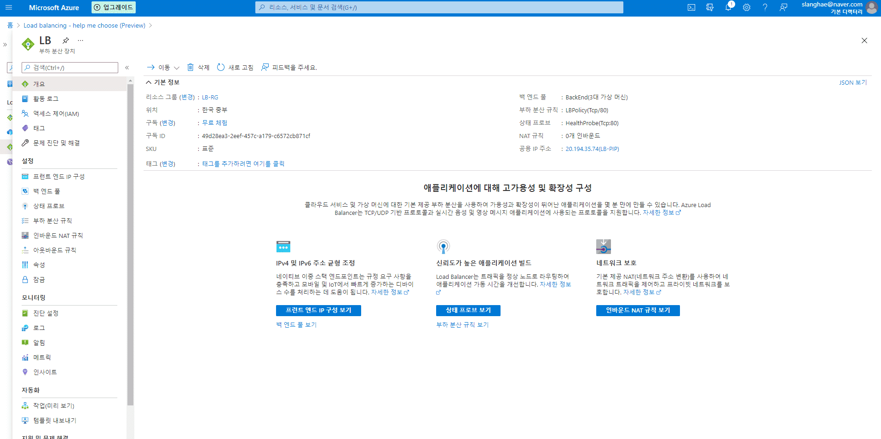Screen dimensions: 881x439
Task: Click 변경 next to 리소스 그룹
Action: click(x=187, y=97)
